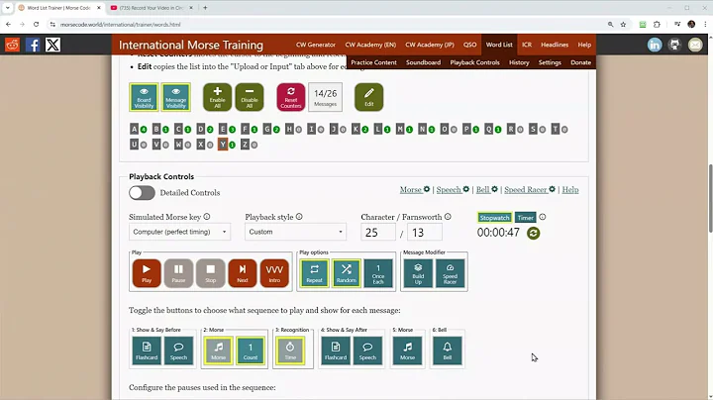Click the page vertical scrollbar
The height and width of the screenshot is (400, 713).
709,199
